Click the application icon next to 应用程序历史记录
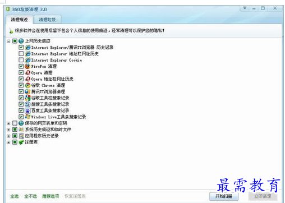 coord(21,136)
